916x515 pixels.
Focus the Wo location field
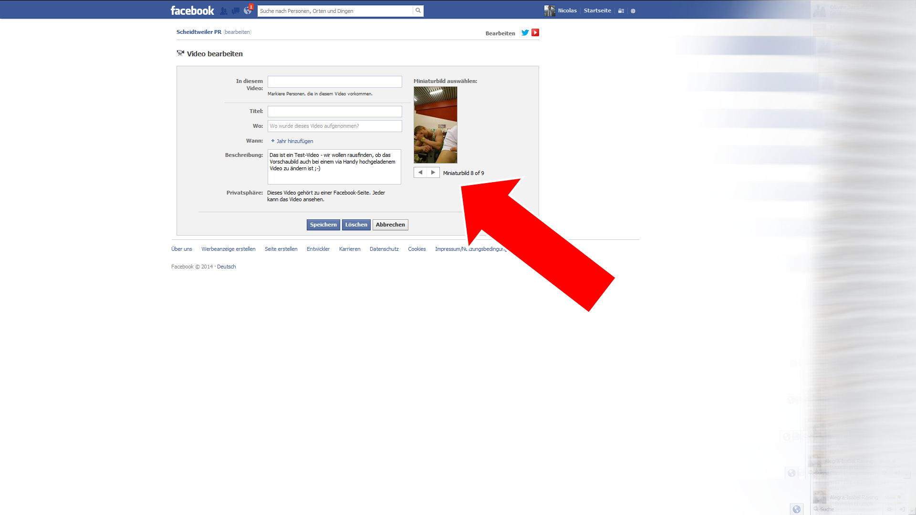(335, 126)
